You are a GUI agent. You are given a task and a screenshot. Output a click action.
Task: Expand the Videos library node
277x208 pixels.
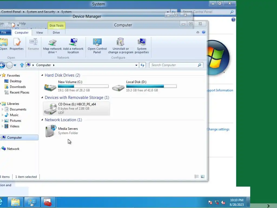point(2,126)
